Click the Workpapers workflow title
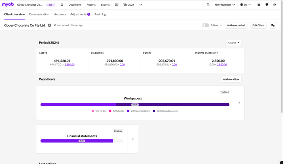Image resolution: width=283 pixels, height=164 pixels. pos(133,98)
